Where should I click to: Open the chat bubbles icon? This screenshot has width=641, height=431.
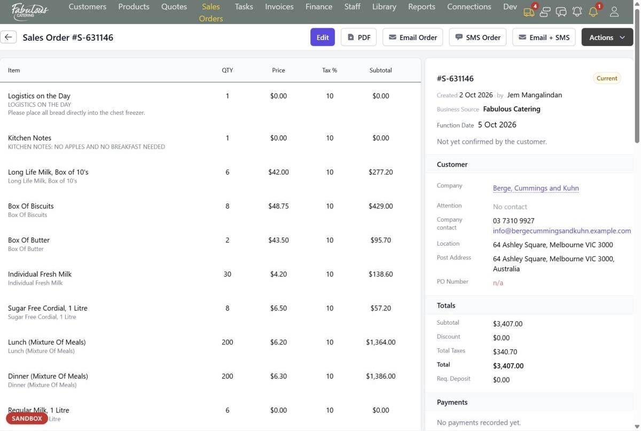(561, 12)
